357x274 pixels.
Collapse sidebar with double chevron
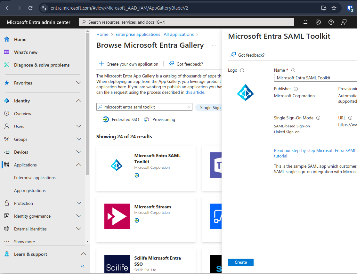[x=82, y=266]
